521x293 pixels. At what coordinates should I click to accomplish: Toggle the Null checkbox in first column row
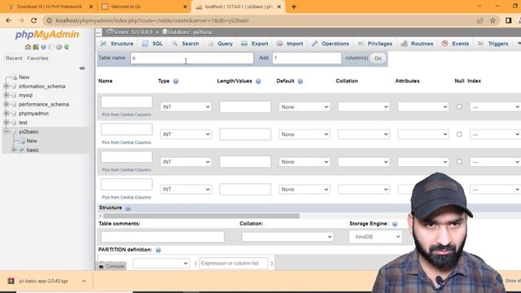(x=459, y=107)
